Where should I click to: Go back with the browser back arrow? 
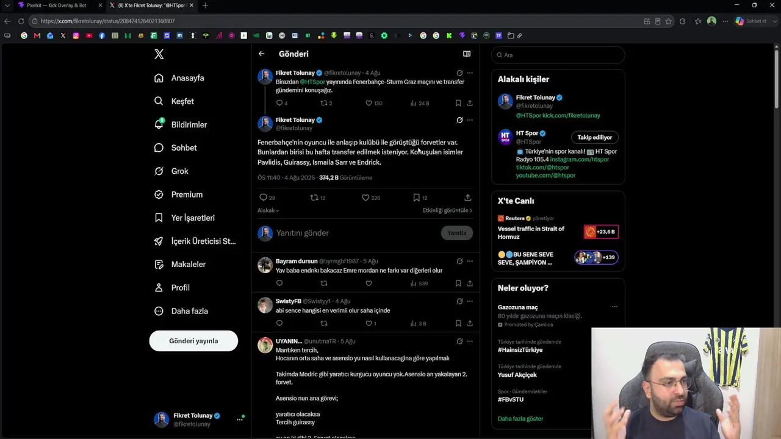(7, 21)
